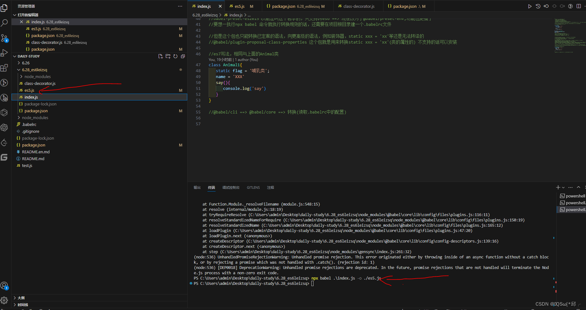
Task: Open the Gitee 'G' icon in the activity bar
Action: point(4,157)
